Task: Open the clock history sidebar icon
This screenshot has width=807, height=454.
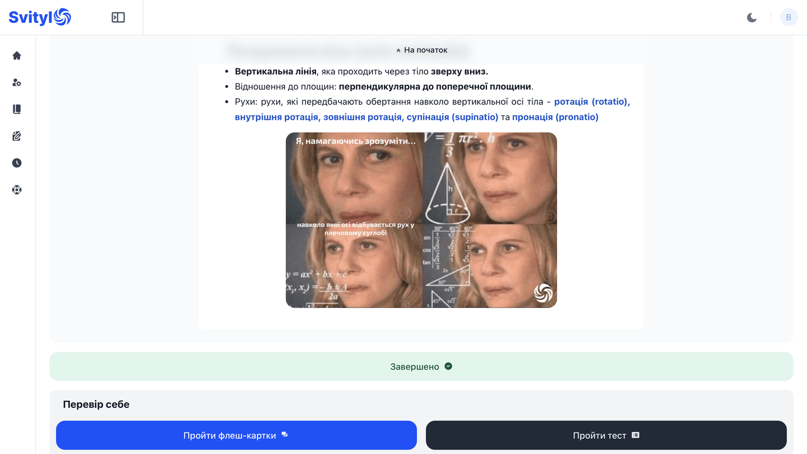Action: [17, 163]
